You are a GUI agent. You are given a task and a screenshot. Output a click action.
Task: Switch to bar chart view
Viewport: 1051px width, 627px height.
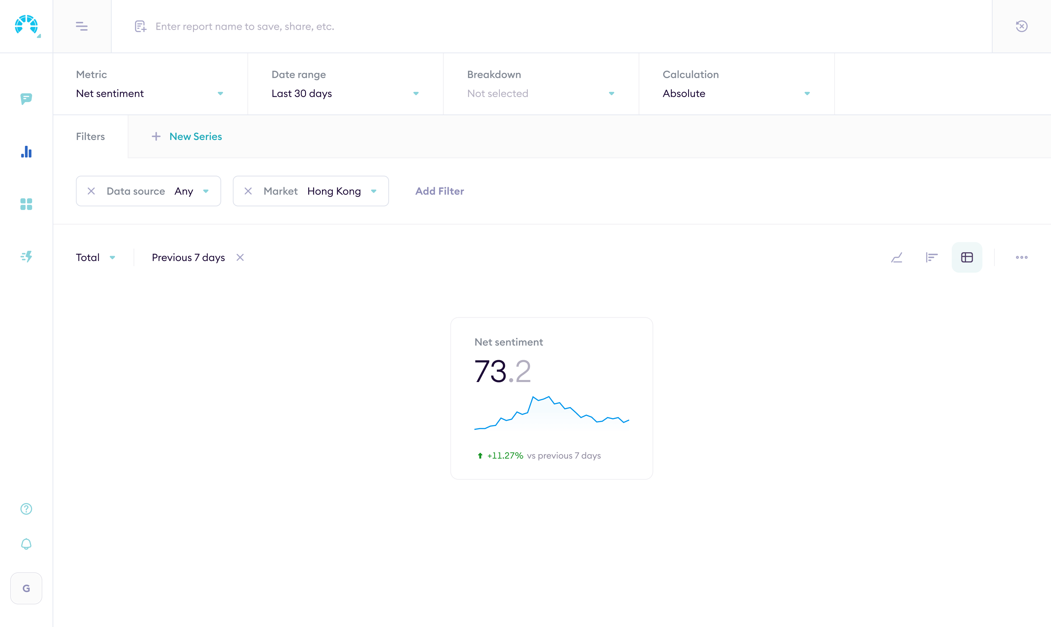click(931, 257)
